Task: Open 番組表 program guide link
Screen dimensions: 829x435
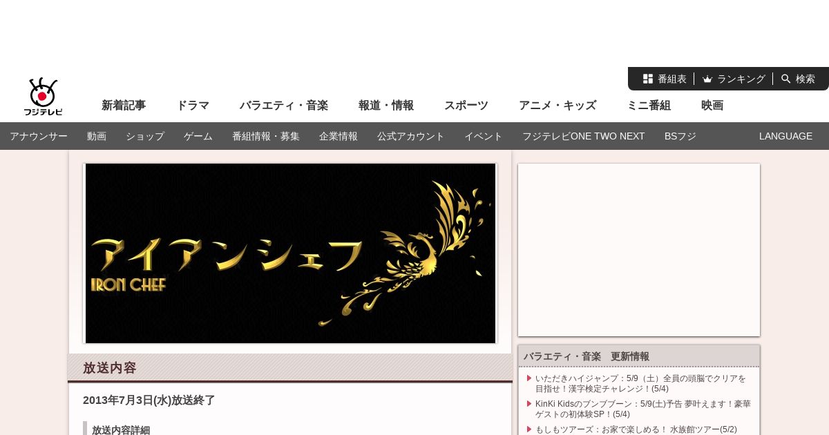Action: 672,79
